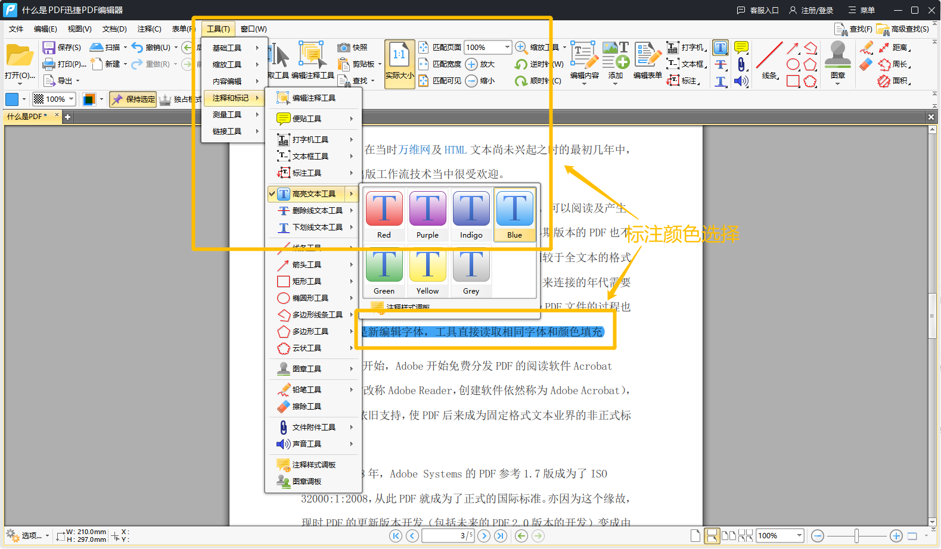Click 注释样式调板 menu entry
This screenshot has height=549, width=941.
[x=315, y=464]
